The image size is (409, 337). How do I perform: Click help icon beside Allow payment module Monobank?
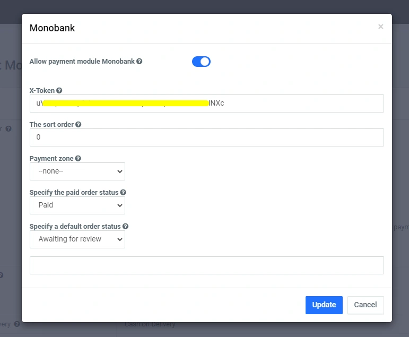click(140, 62)
